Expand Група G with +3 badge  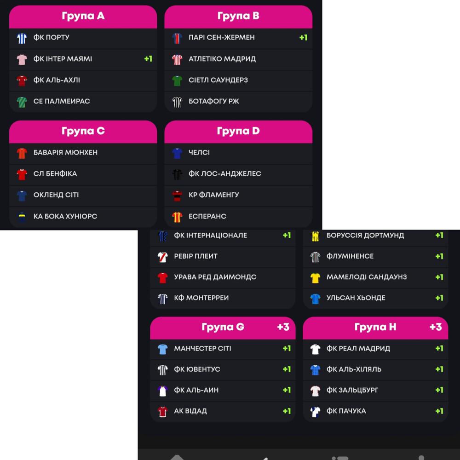tap(223, 328)
